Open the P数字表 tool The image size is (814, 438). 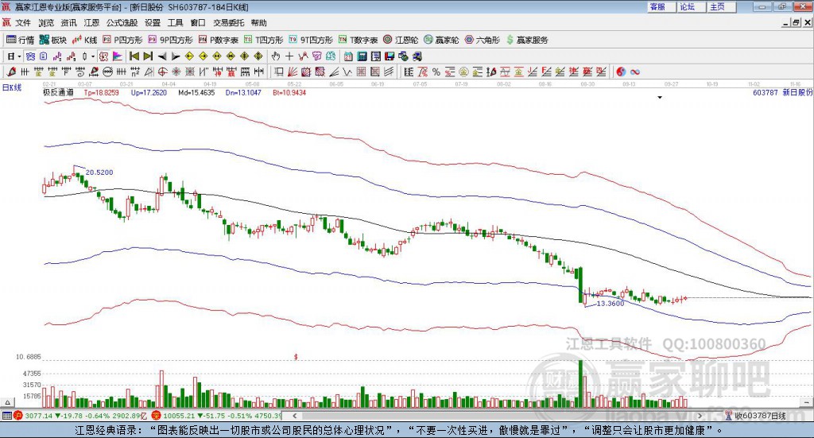(x=219, y=40)
